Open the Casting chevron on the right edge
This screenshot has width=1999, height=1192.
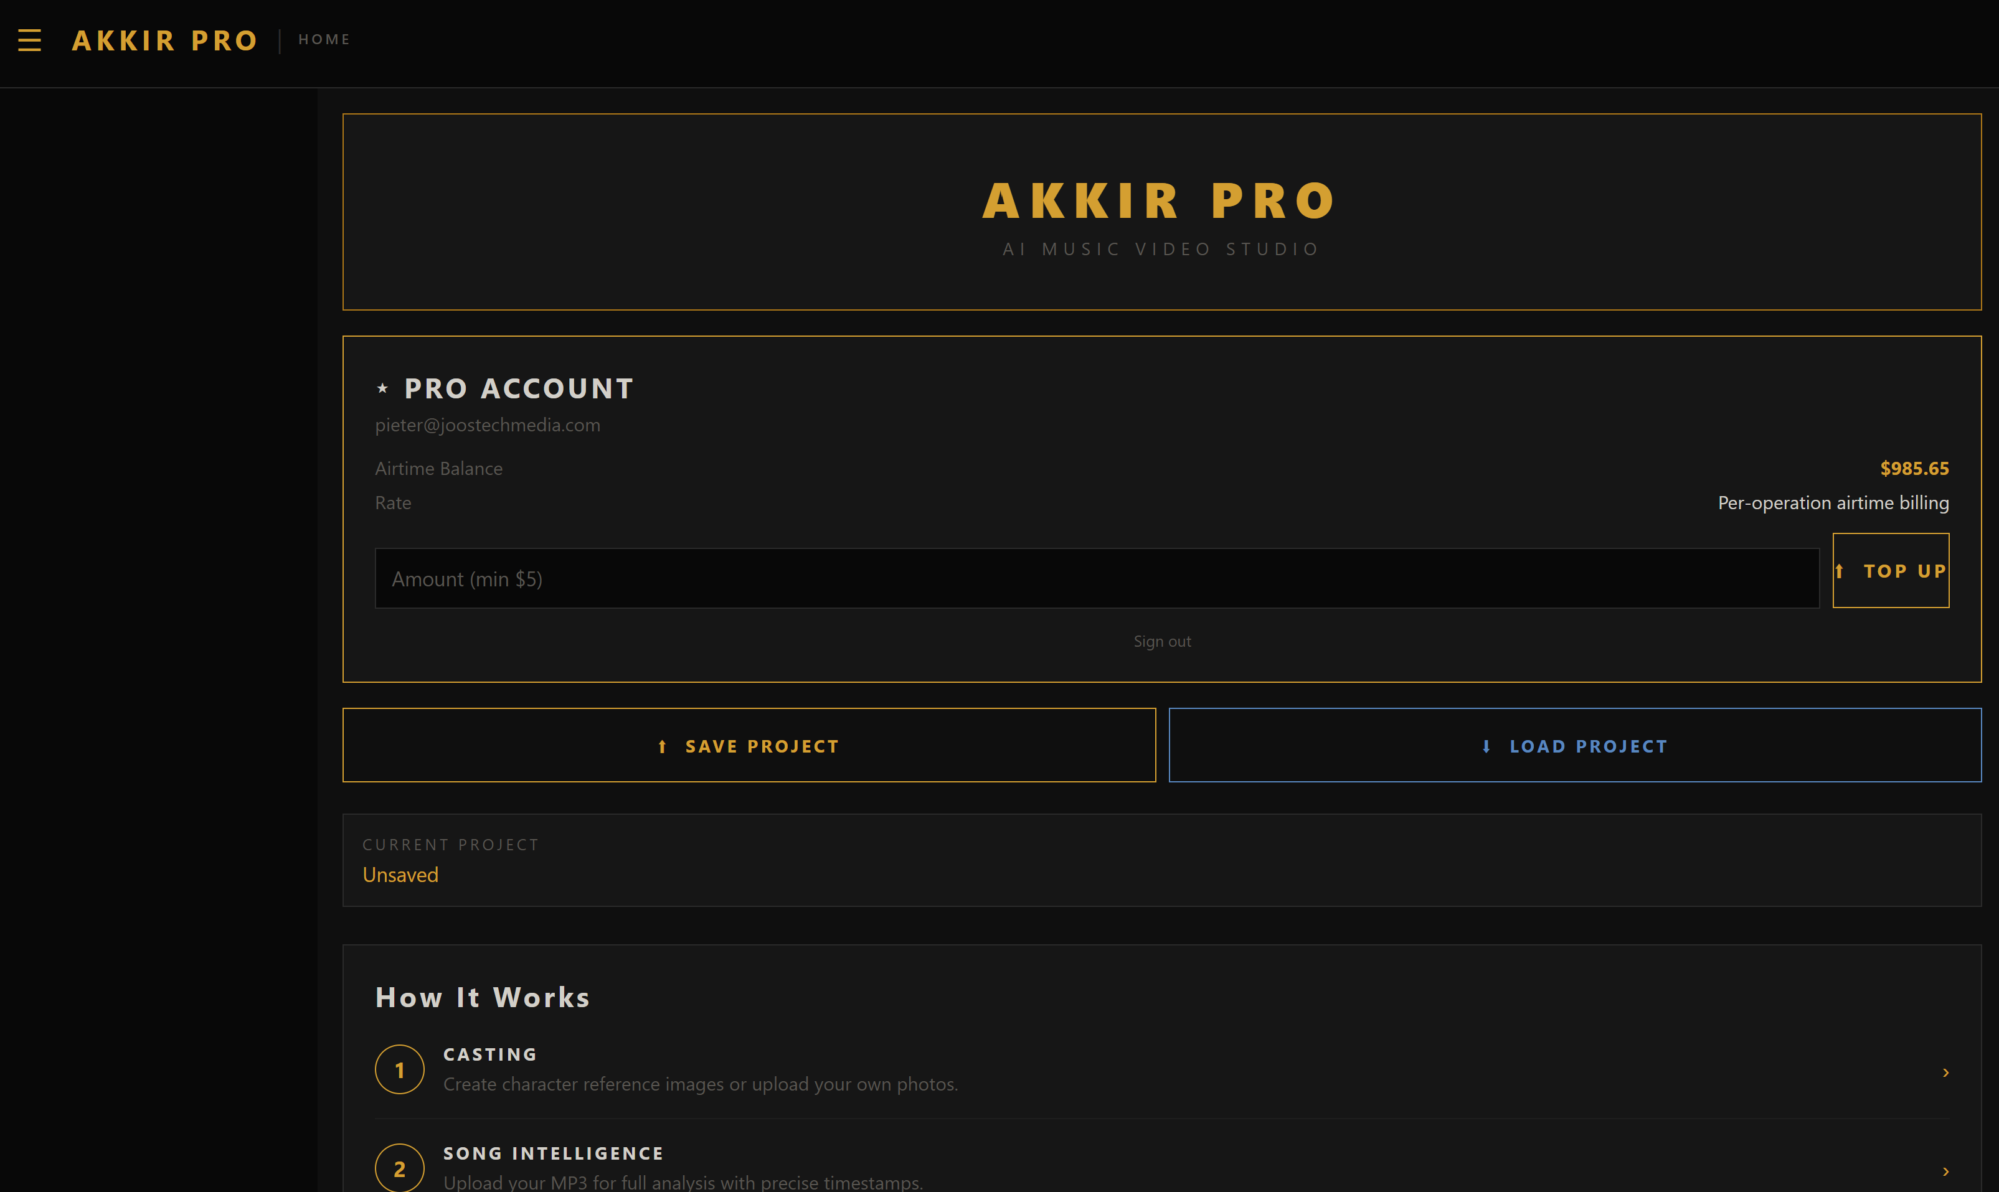(x=1946, y=1072)
